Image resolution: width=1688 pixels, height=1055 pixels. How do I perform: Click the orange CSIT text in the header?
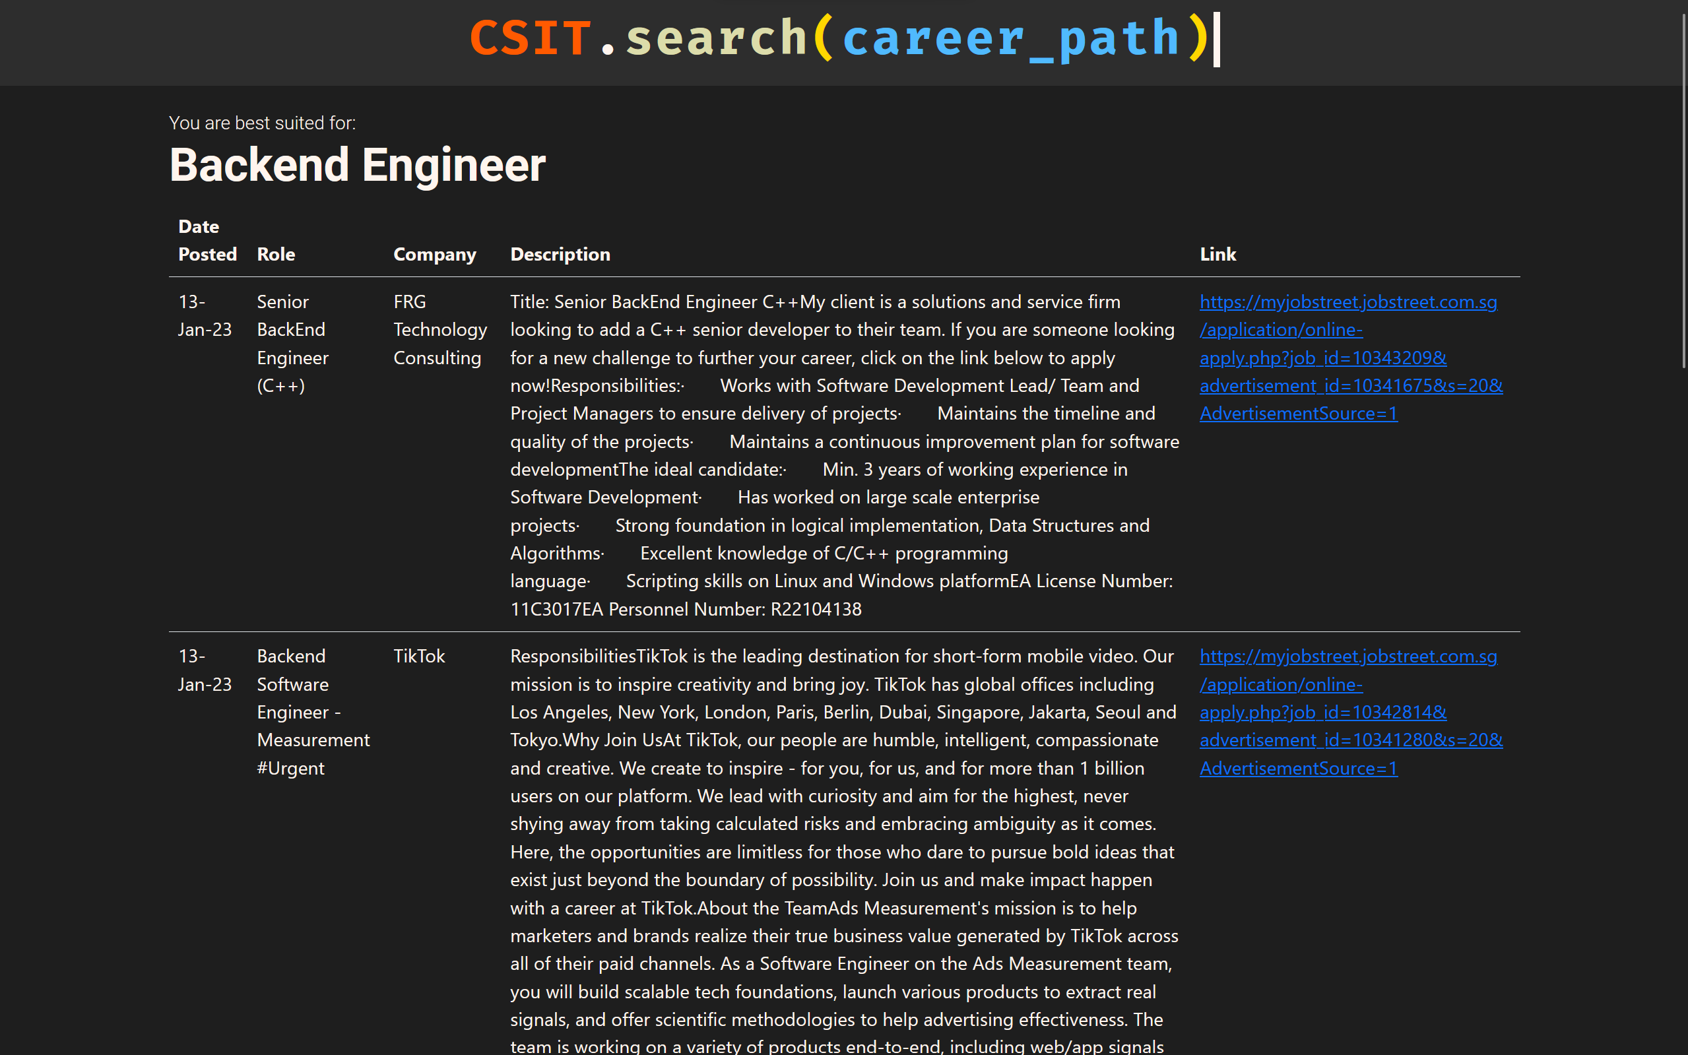tap(531, 38)
